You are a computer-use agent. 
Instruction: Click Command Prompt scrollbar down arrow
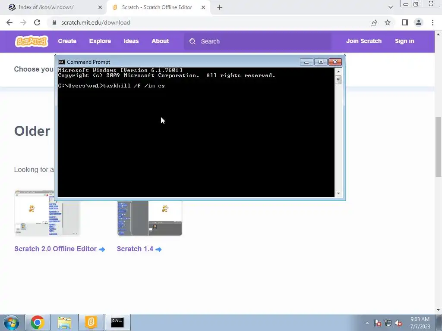coord(338,194)
